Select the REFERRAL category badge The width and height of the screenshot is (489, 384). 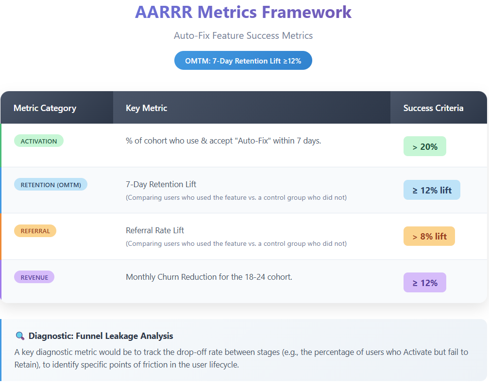pos(35,231)
